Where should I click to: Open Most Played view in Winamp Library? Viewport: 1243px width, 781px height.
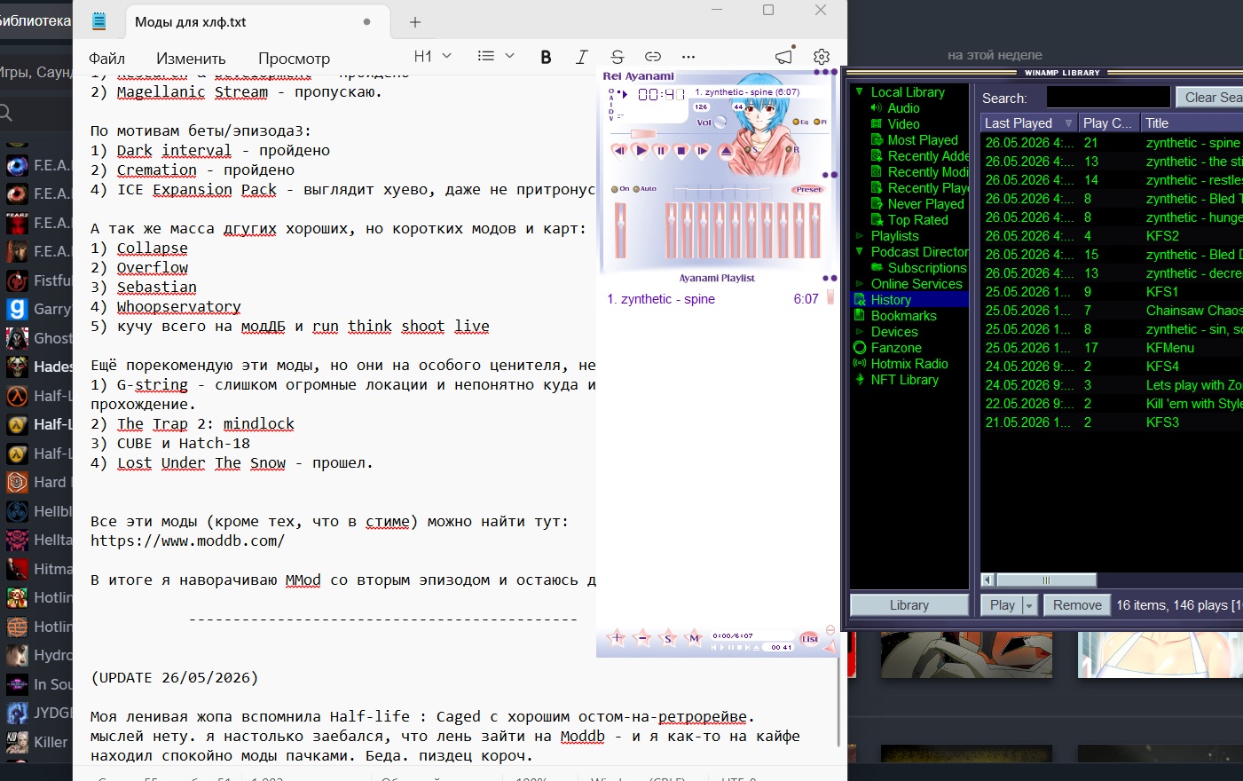(x=923, y=140)
